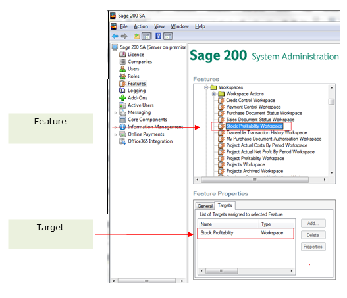
Task: Click the Payment Control Workspace feature icon
Action: (221, 107)
